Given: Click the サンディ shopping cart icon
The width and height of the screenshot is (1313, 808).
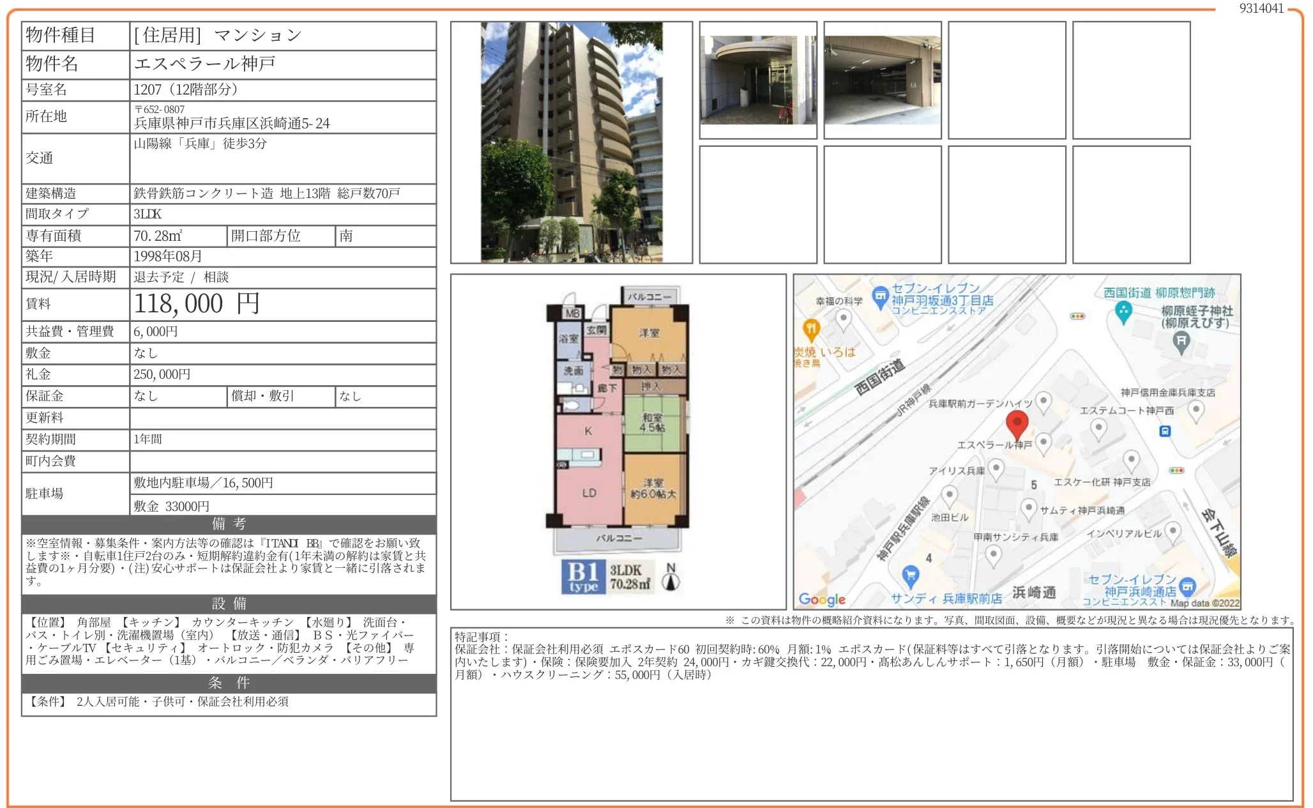Looking at the screenshot, I should tap(910, 576).
